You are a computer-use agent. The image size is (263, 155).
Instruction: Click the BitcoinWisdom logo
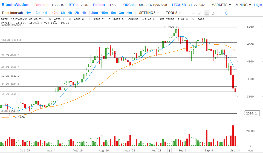16,5
